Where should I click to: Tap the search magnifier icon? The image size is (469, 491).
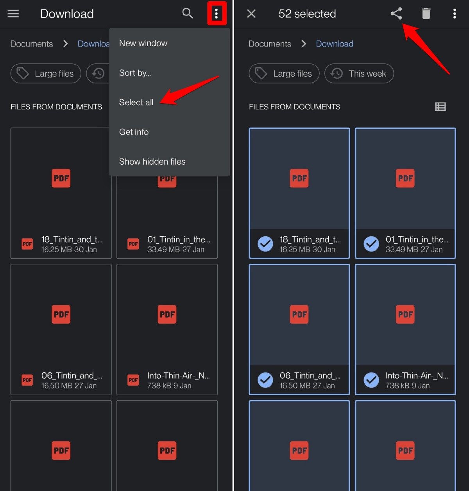(x=188, y=14)
